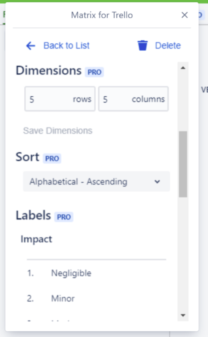Viewport: 208px width, 337px height.
Task: Click the Matrix for Trello title
Action: click(102, 15)
